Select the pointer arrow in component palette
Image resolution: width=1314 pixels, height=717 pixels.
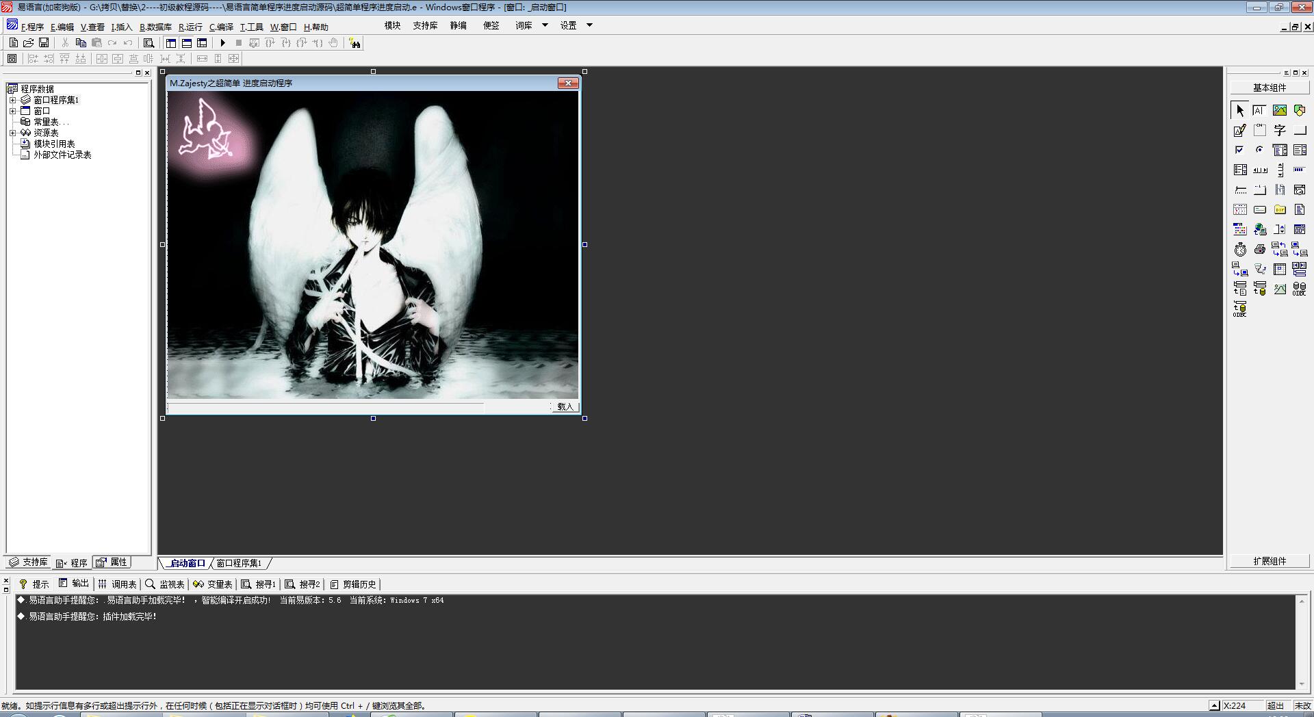pos(1240,110)
